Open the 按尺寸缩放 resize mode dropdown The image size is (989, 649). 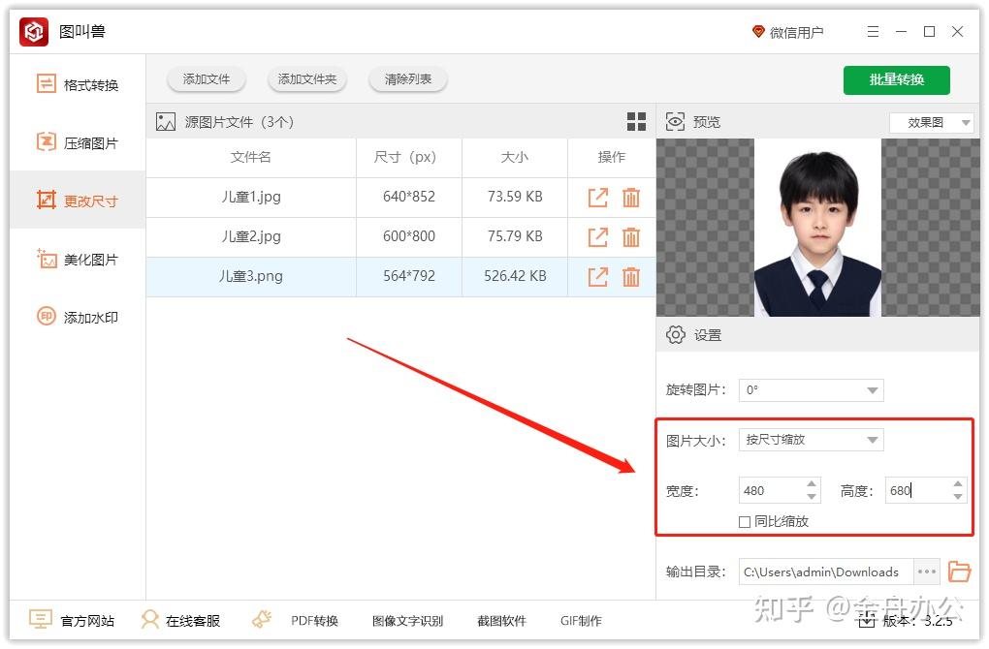pyautogui.click(x=811, y=439)
